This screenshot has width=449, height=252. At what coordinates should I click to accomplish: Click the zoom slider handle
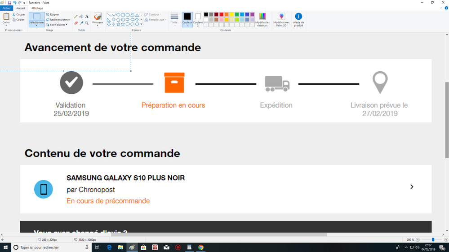[433, 240]
